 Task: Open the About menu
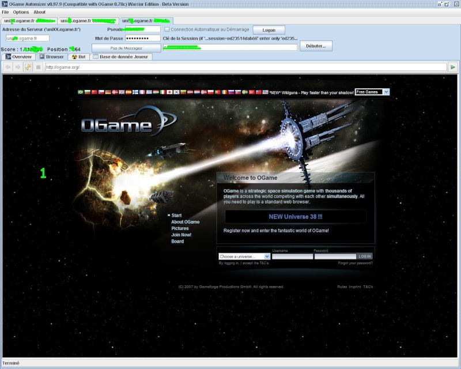pos(39,12)
